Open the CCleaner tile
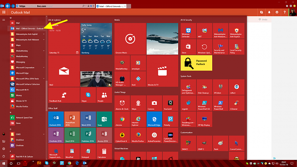This screenshot has height=167, width=297. point(236,103)
